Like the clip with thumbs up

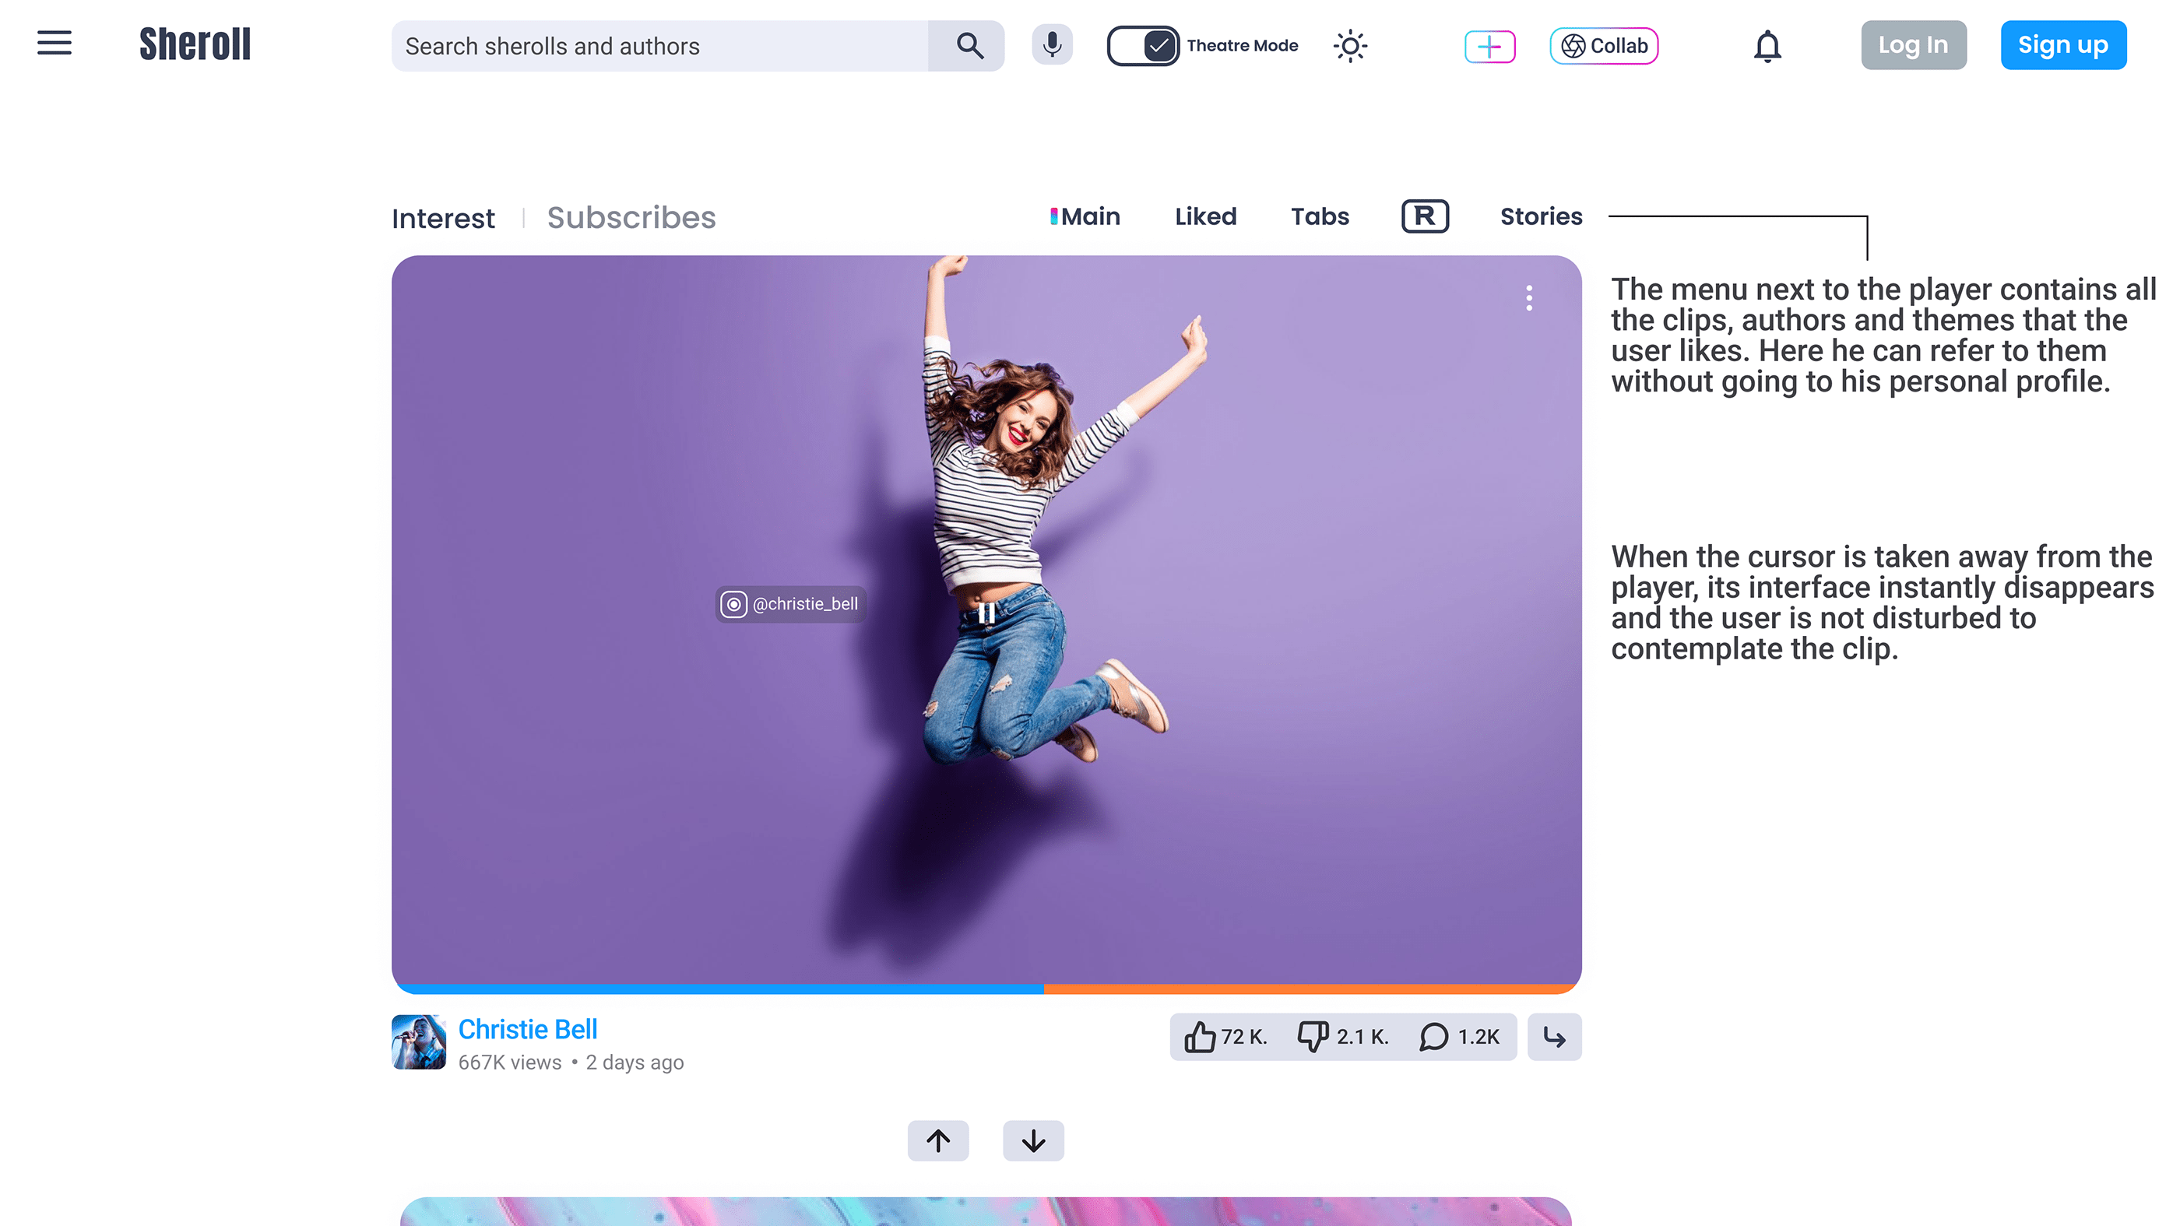[x=1200, y=1037]
